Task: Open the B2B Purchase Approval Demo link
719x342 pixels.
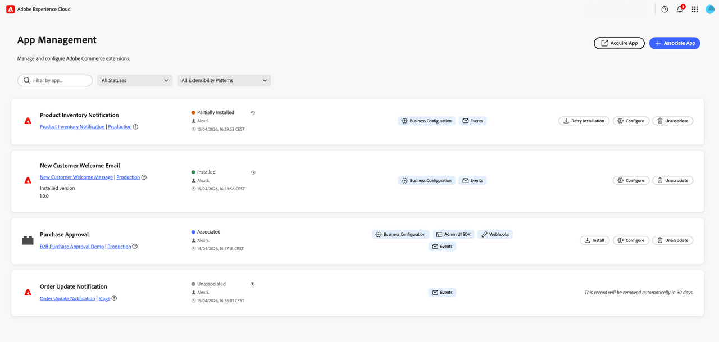Action: 72,247
